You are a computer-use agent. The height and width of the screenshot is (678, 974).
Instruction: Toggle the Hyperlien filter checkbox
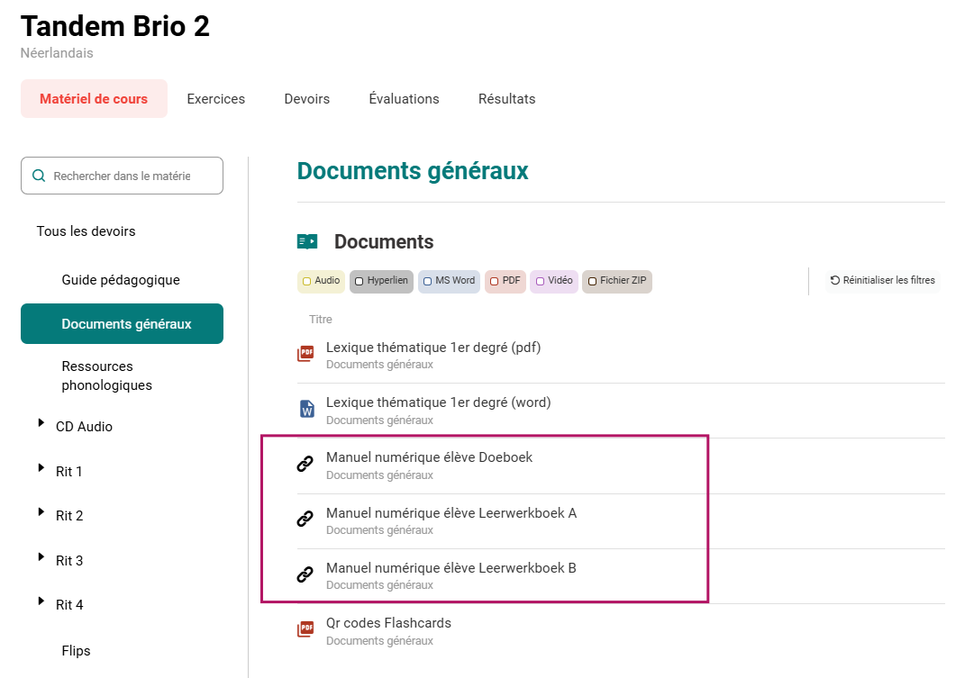[x=359, y=281]
